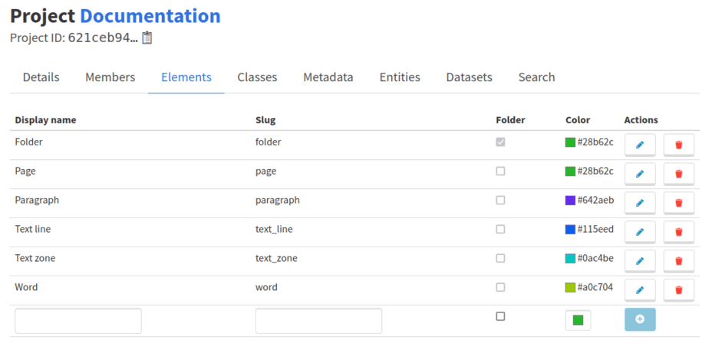Open the Documentation project link
Screen dimensions: 712x346
(x=150, y=16)
